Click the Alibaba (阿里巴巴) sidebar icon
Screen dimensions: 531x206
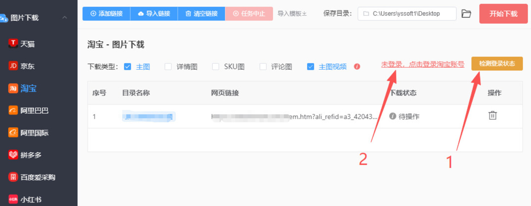pyautogui.click(x=13, y=110)
